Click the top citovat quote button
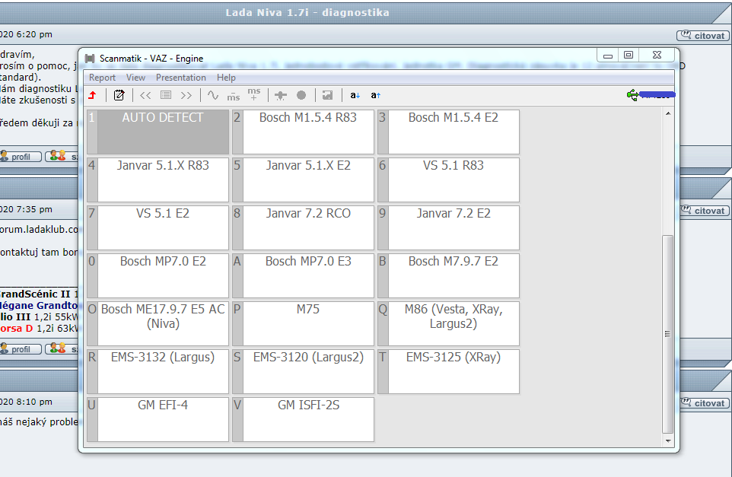The height and width of the screenshot is (477, 732). [x=702, y=36]
